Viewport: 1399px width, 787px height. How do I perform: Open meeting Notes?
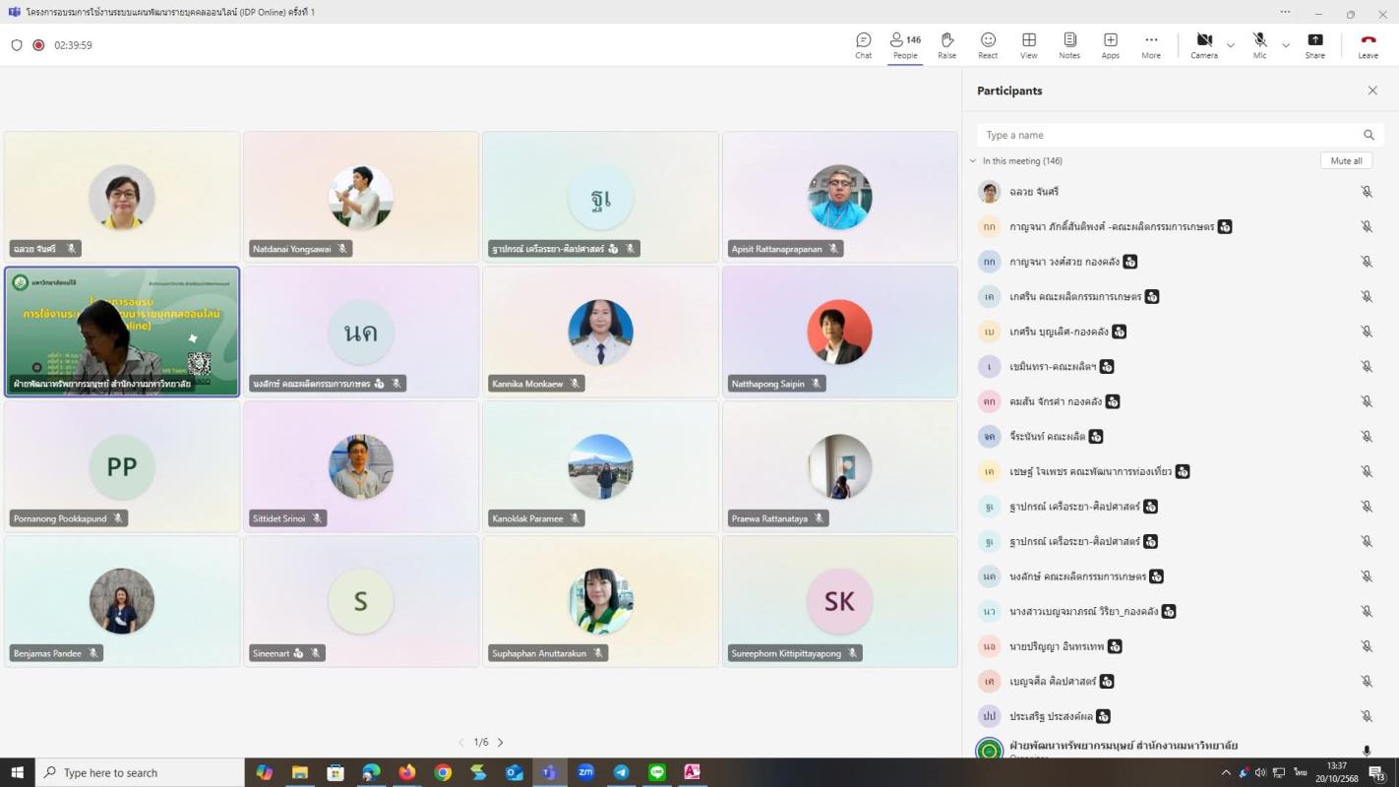(x=1069, y=45)
